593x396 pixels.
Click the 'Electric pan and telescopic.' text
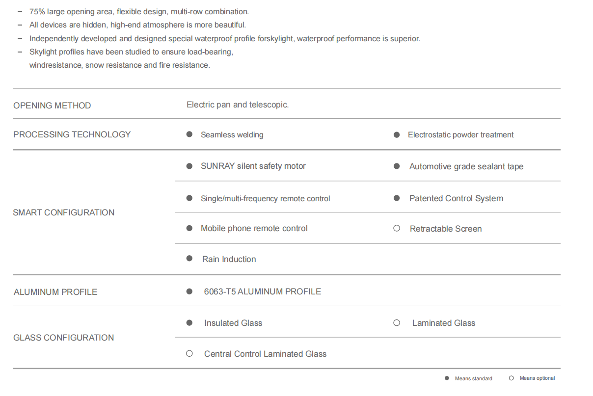(238, 105)
